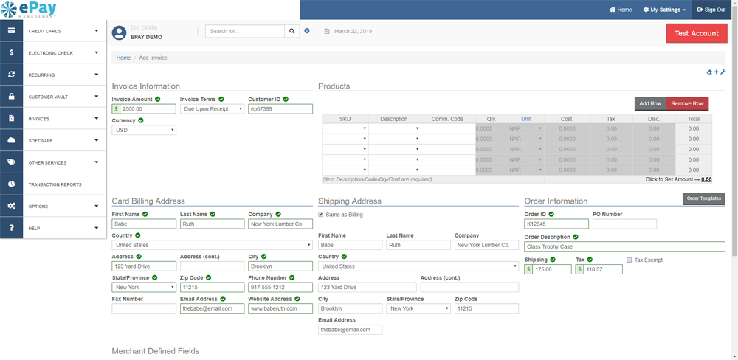Open the Currency USD dropdown

coord(144,130)
